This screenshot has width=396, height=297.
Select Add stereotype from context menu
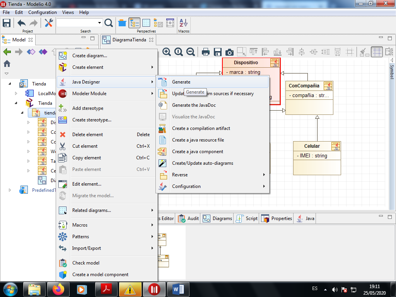107,108
